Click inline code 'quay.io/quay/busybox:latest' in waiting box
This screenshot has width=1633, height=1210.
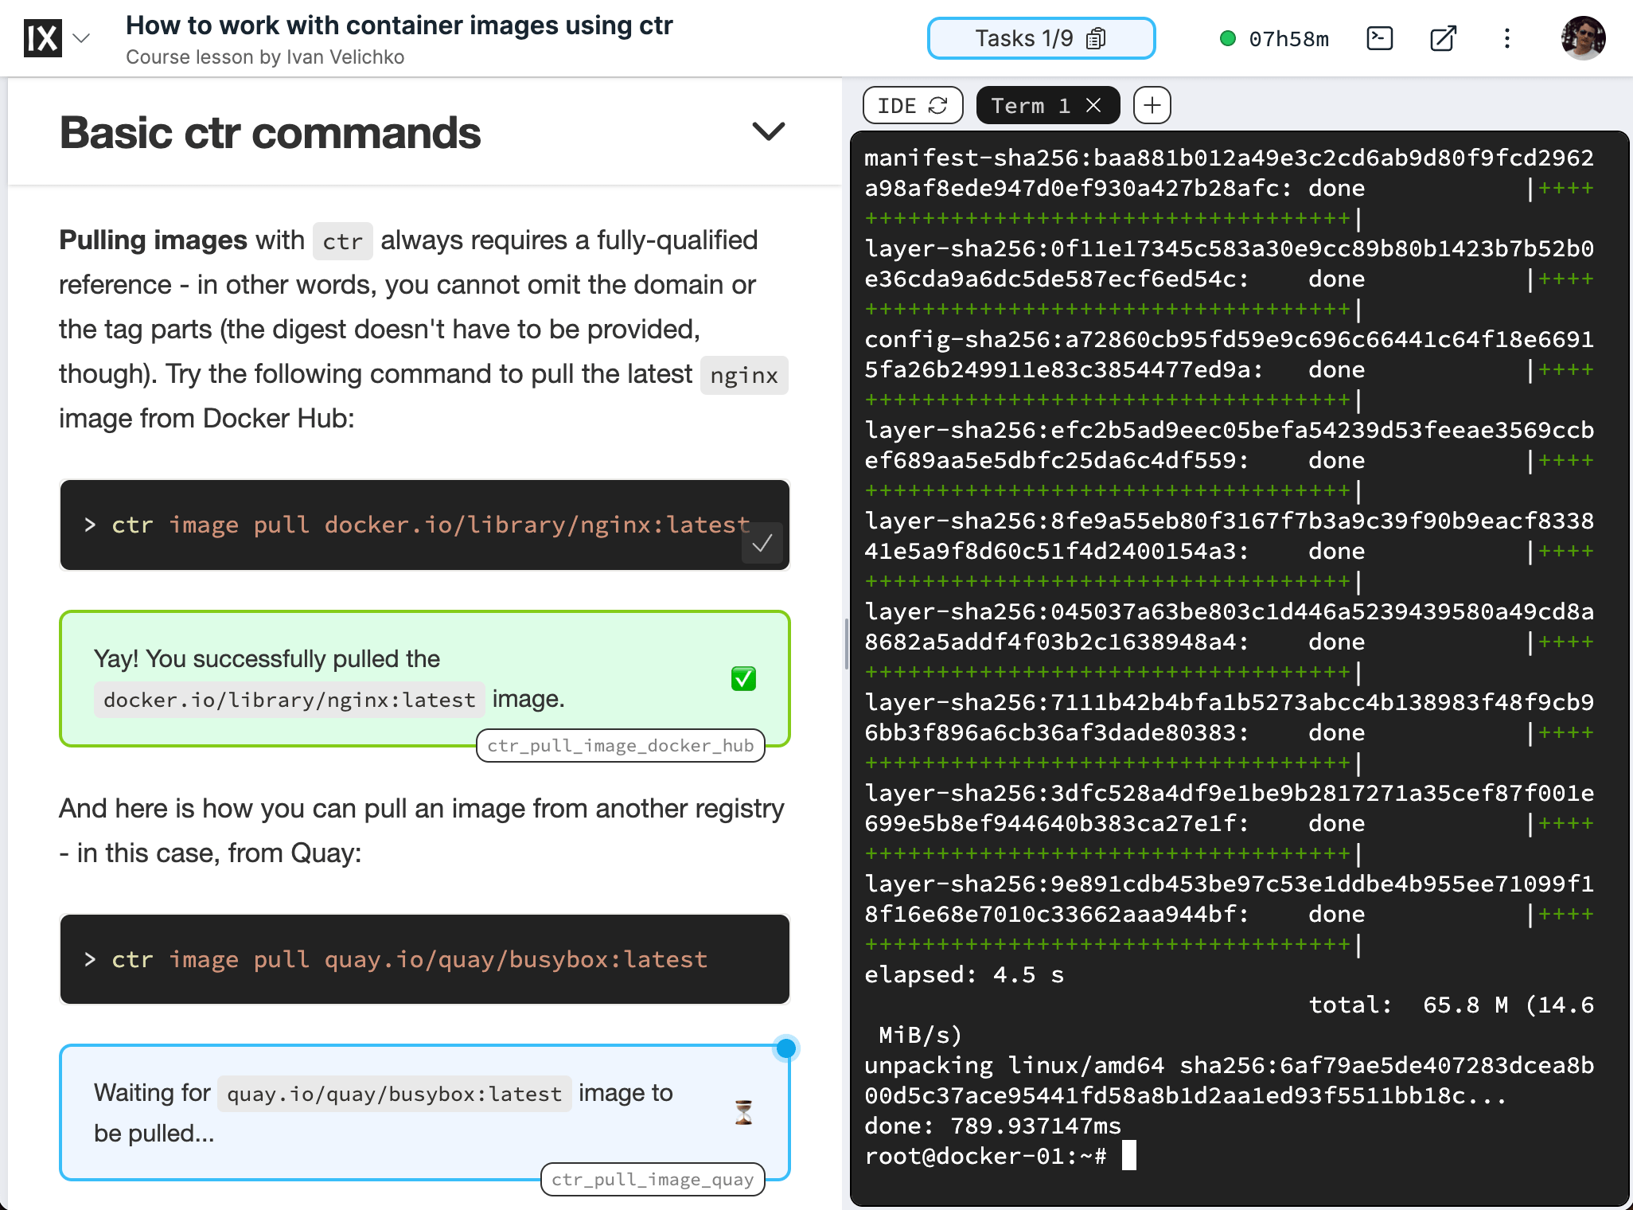point(395,1094)
